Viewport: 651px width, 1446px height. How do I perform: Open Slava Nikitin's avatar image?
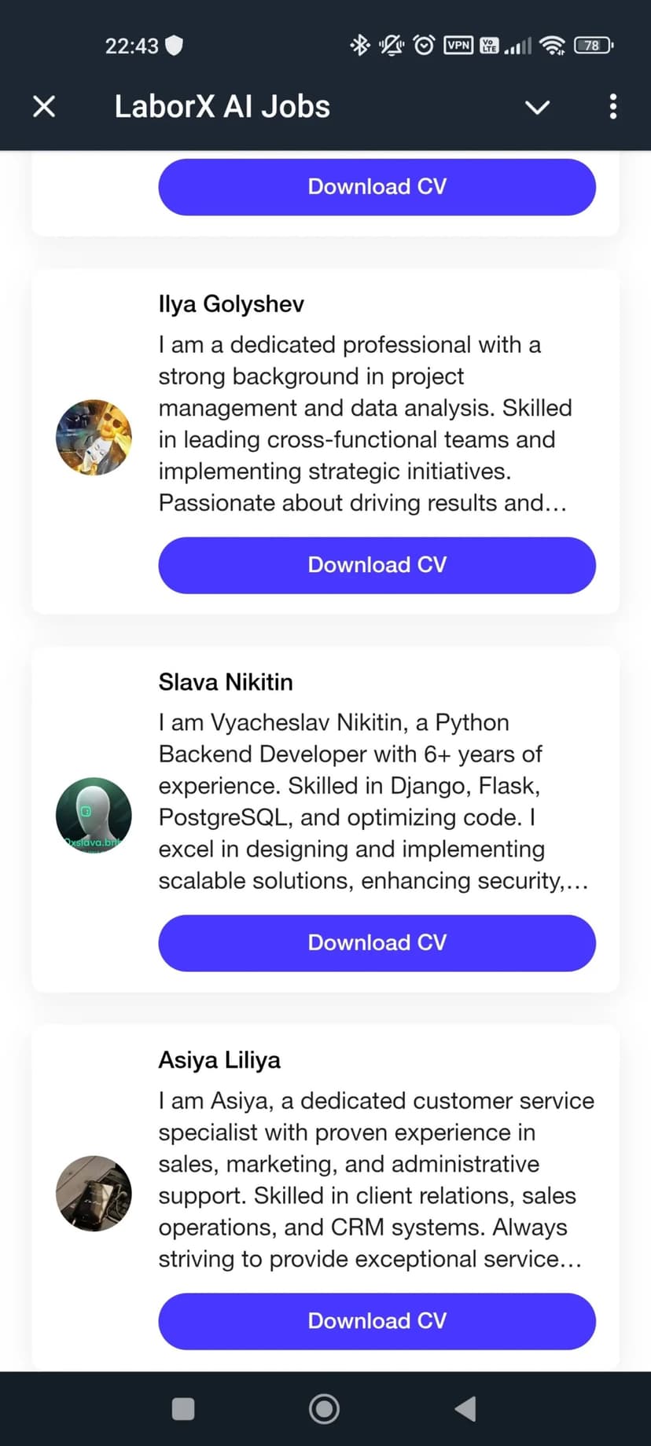coord(94,816)
